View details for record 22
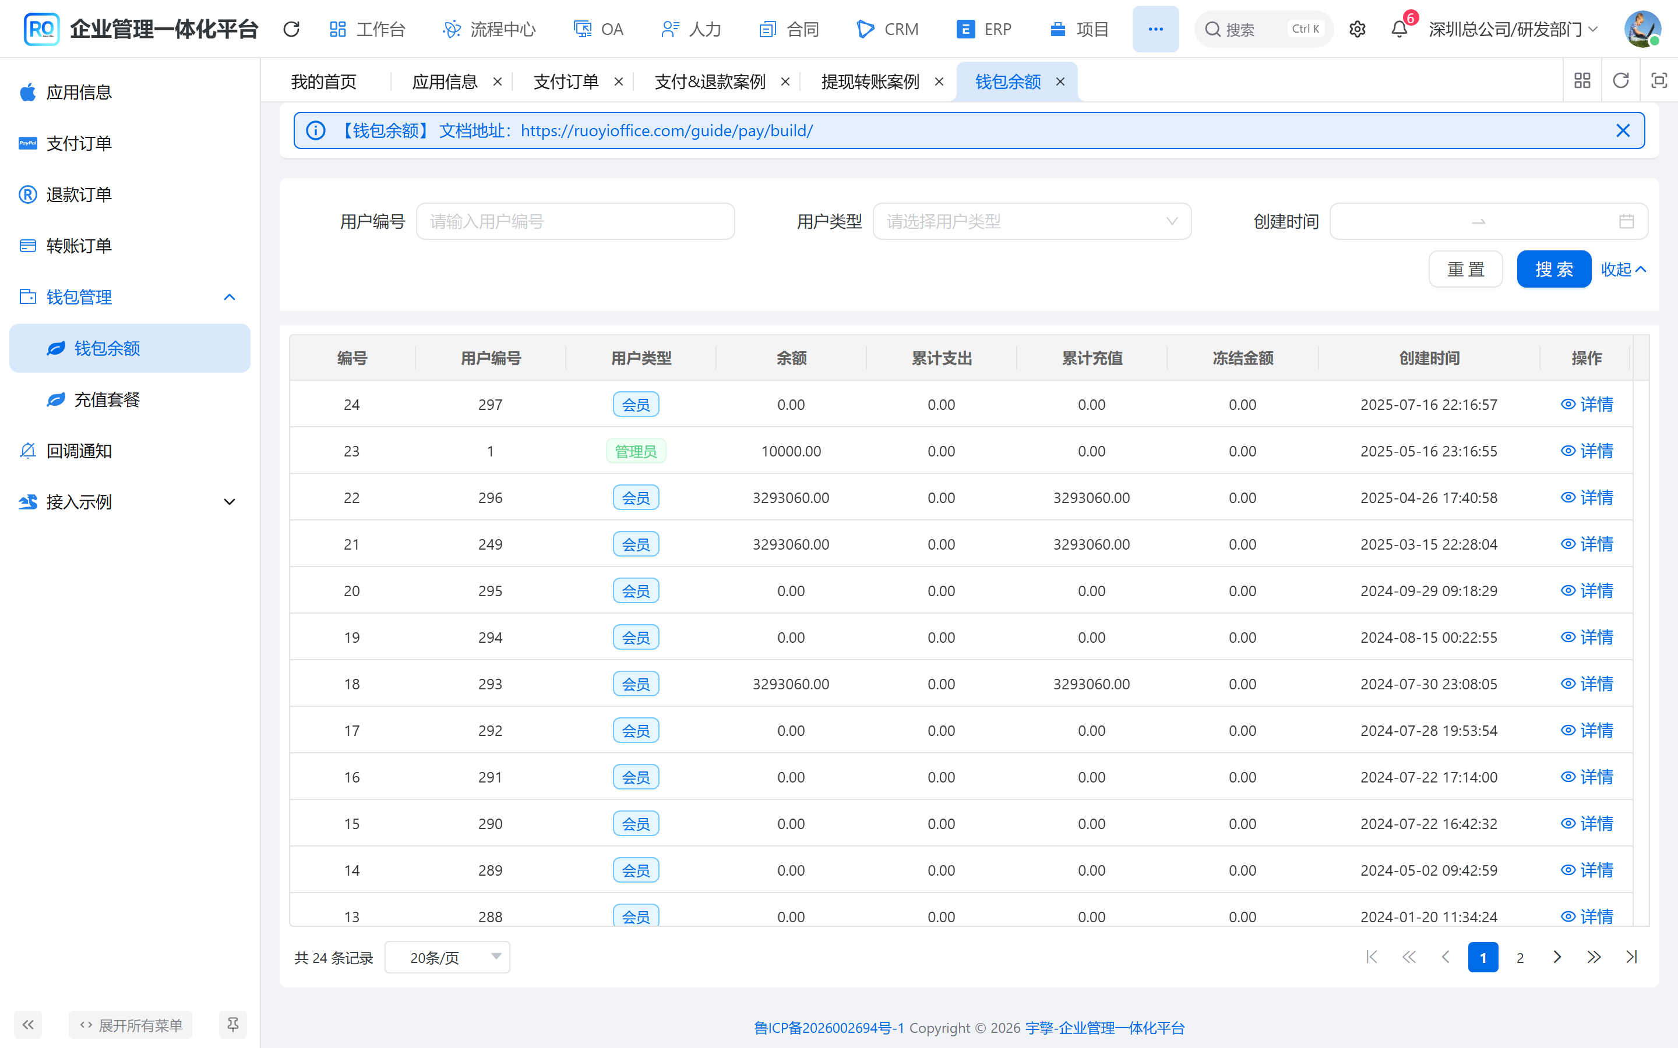Viewport: 1678px width, 1048px height. point(1587,498)
